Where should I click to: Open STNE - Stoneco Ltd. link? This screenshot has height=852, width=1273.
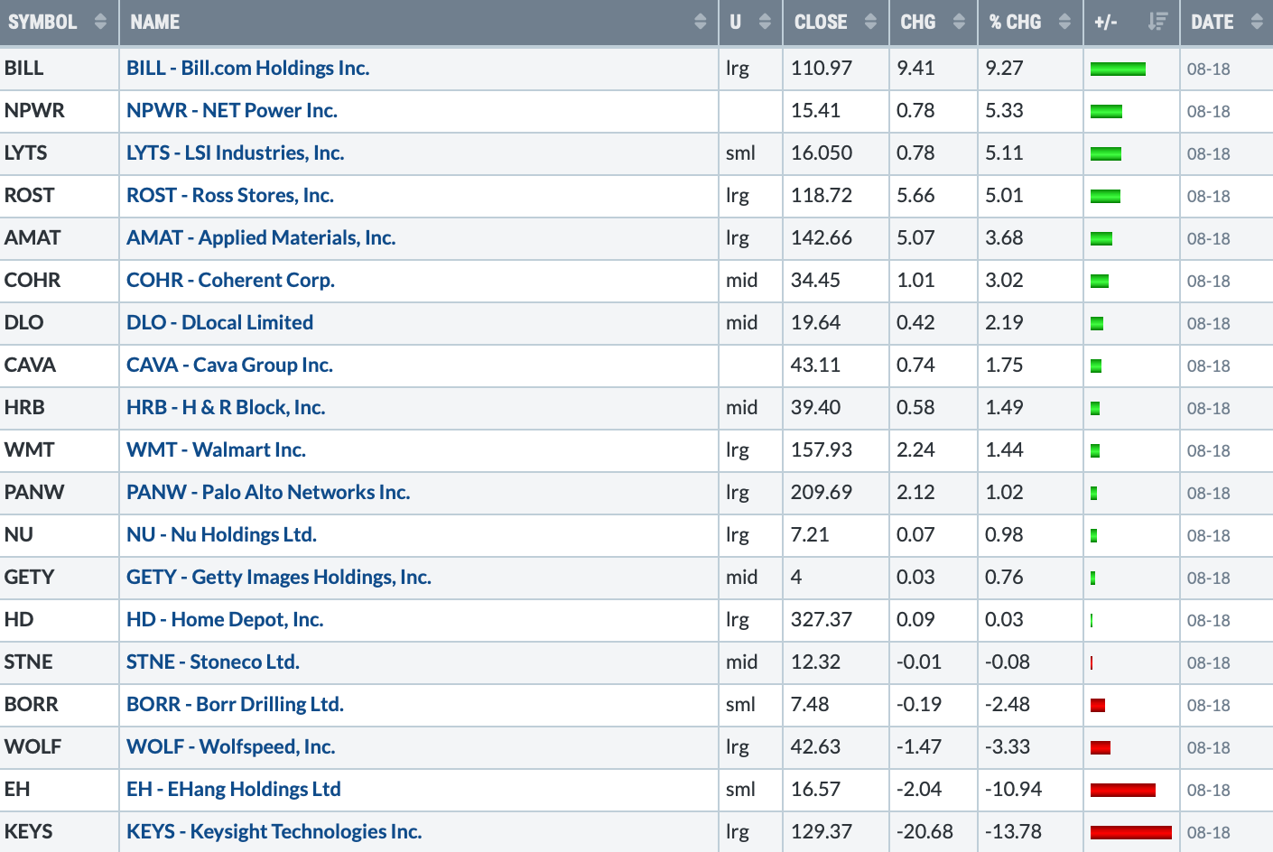tap(213, 662)
